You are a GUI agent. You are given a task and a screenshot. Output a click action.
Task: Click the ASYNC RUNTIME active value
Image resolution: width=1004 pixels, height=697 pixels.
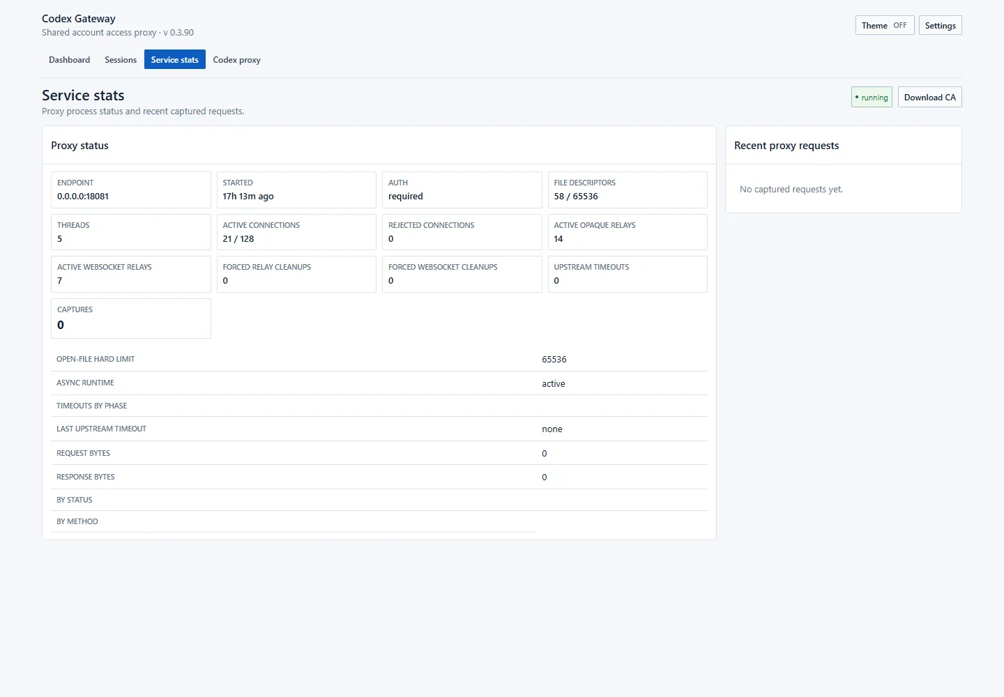tap(554, 384)
